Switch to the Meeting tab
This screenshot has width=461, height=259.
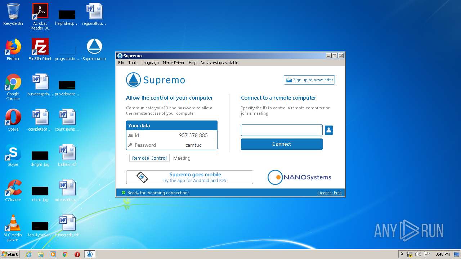coord(182,158)
